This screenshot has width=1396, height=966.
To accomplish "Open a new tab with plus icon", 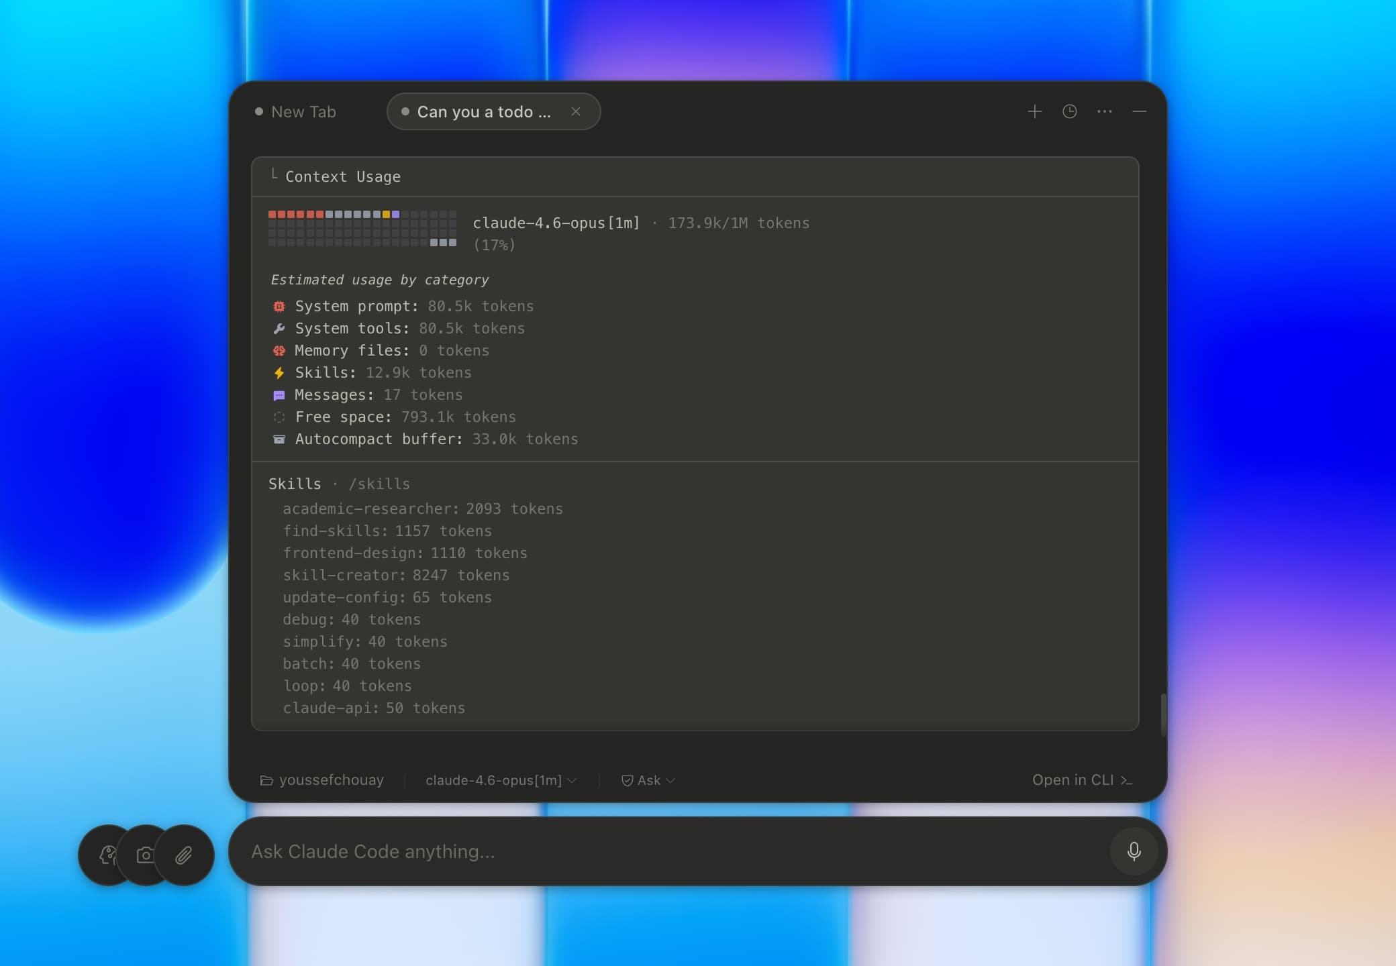I will click(1034, 111).
